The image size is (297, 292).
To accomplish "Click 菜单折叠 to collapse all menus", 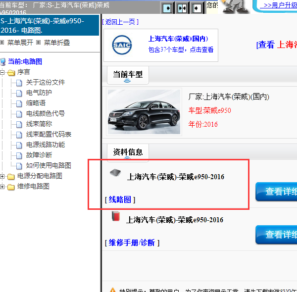I will point(57,43).
